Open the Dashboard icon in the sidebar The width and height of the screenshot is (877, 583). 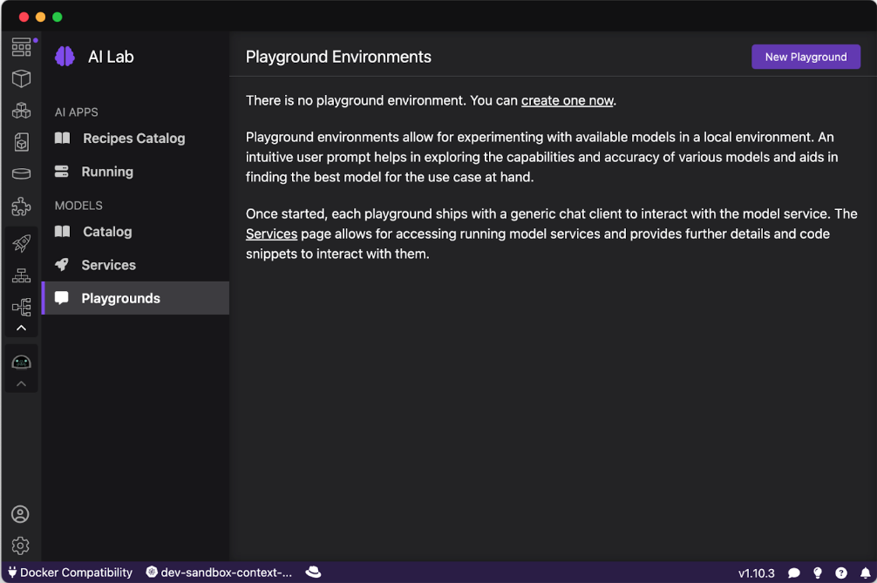[21, 47]
